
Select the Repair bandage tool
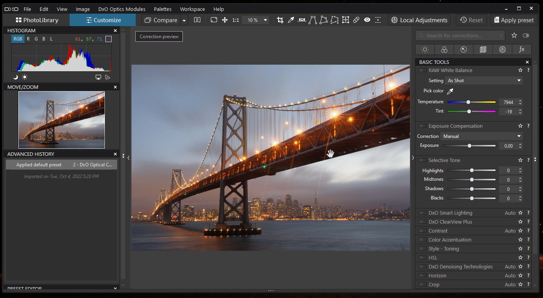click(356, 20)
